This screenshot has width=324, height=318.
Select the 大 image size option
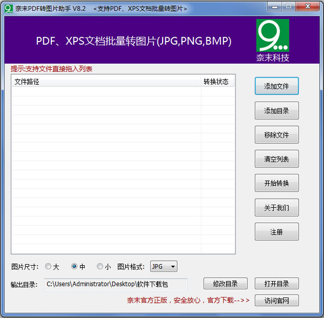[49, 266]
